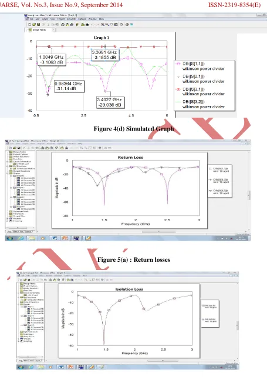Expand Wizards node in Isolation Loss window tree
This screenshot has width=267, height=383.
point(18,339)
